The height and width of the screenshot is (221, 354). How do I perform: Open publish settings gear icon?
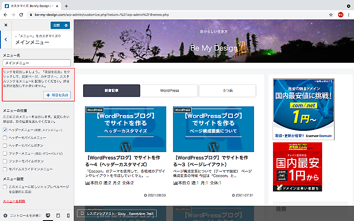pyautogui.click(x=66, y=25)
